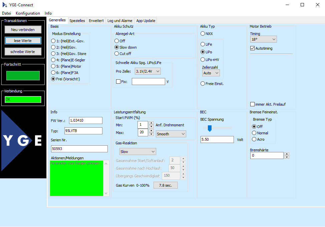This screenshot has height=227, width=325.
Task: Set Bremse Typ to Off
Action: 257,127
